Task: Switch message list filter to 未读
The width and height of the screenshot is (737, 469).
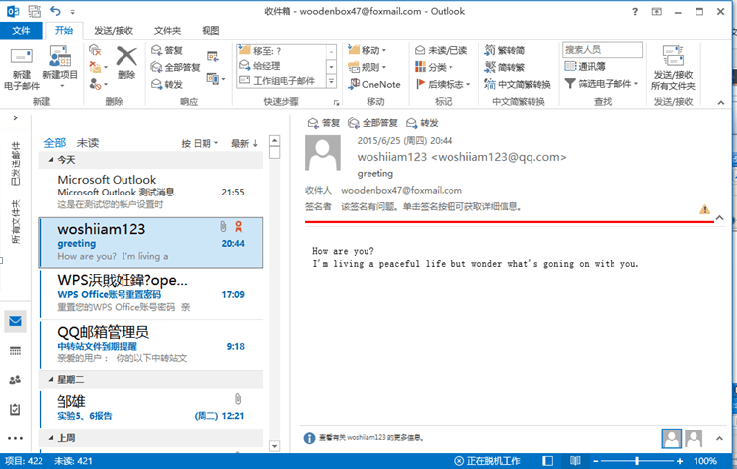Action: click(88, 143)
